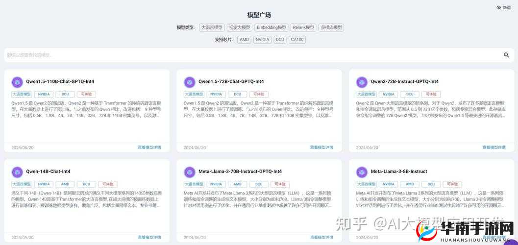The width and height of the screenshot is (518, 245).
Task: Click DCU tag on Qwen-14B-Chat-Int4 card
Action: (x=87, y=184)
